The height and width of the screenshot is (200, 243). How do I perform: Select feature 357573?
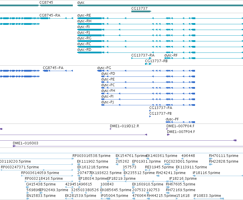coord(129,167)
